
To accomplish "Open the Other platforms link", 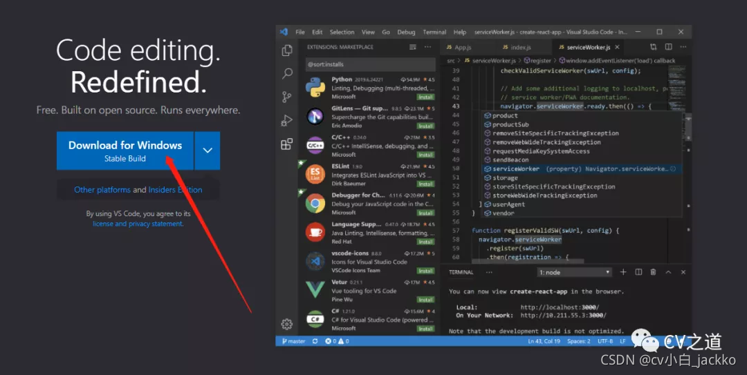I will click(x=102, y=189).
